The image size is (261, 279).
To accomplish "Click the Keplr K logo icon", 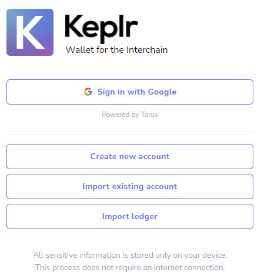I will 30,32.
